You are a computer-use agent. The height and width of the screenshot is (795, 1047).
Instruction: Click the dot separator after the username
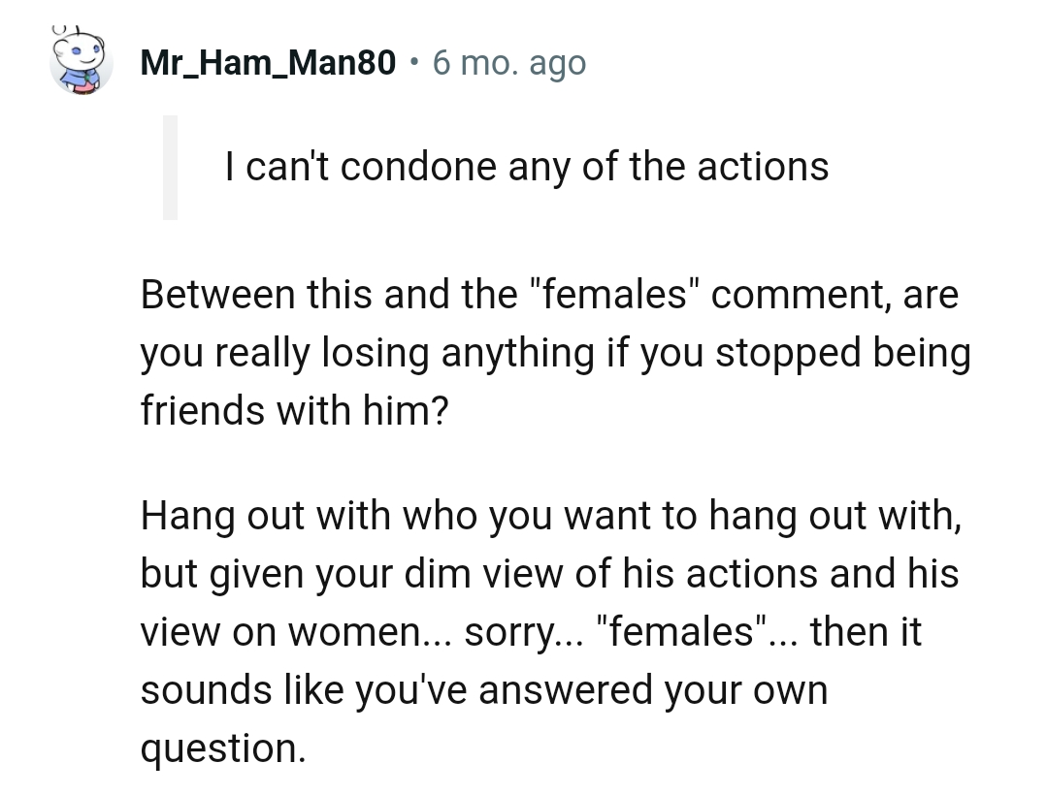click(x=414, y=64)
